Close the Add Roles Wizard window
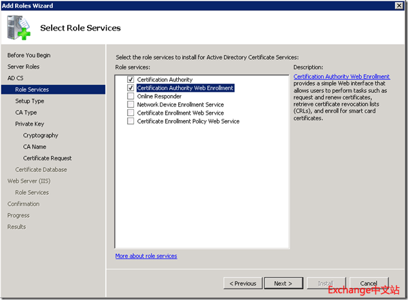The height and width of the screenshot is (300, 408). pos(398,5)
